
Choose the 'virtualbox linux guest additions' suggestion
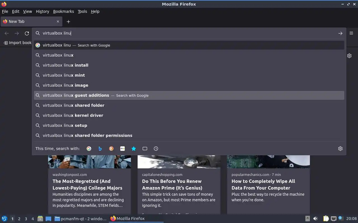coord(189,95)
